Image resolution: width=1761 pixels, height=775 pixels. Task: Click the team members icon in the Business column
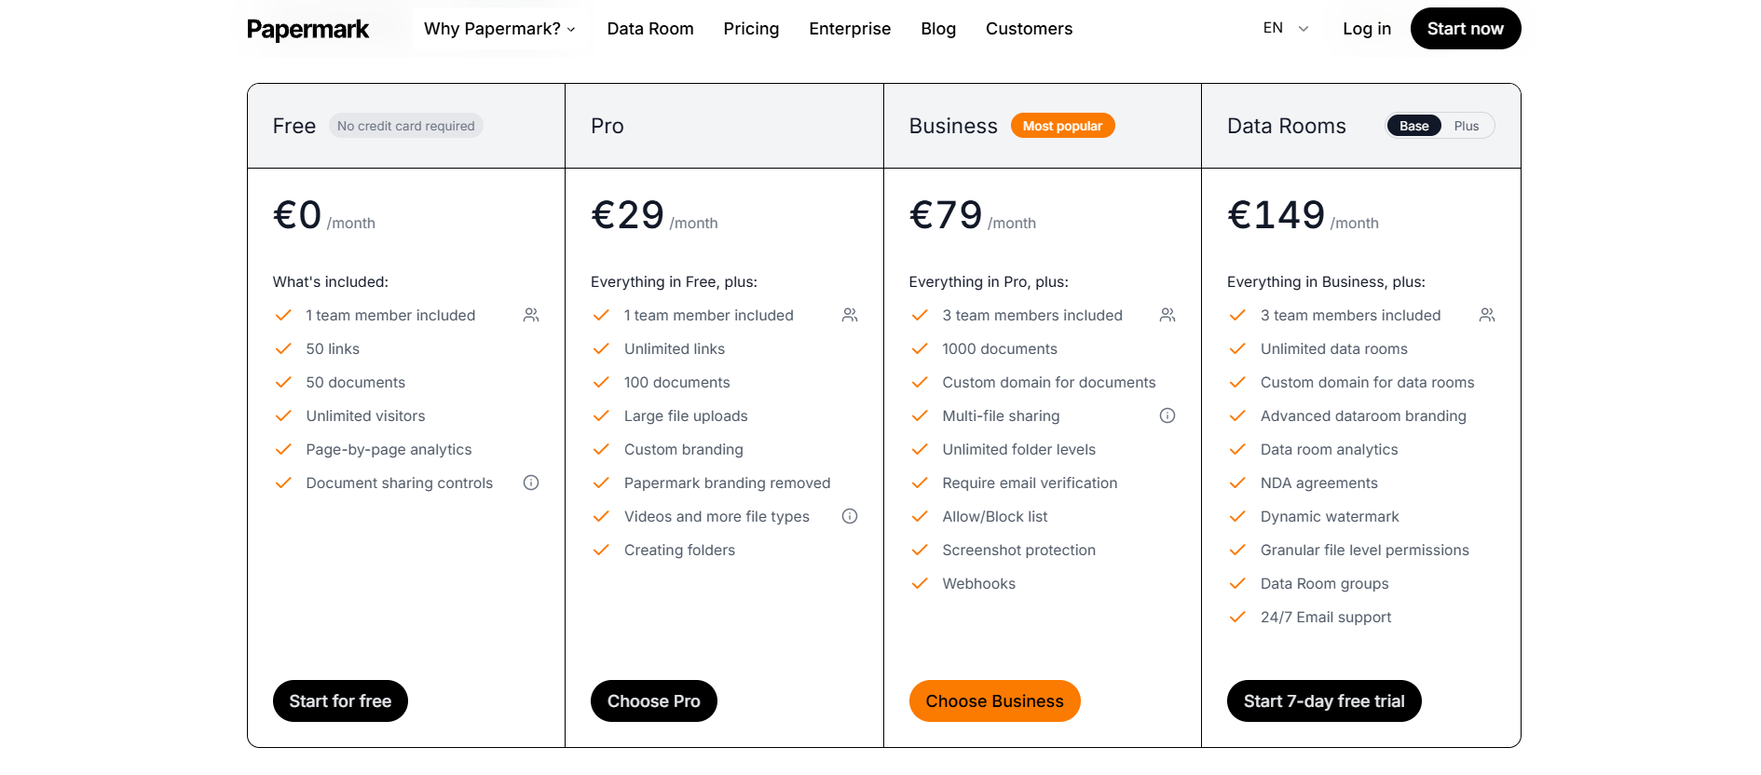[x=1167, y=315]
